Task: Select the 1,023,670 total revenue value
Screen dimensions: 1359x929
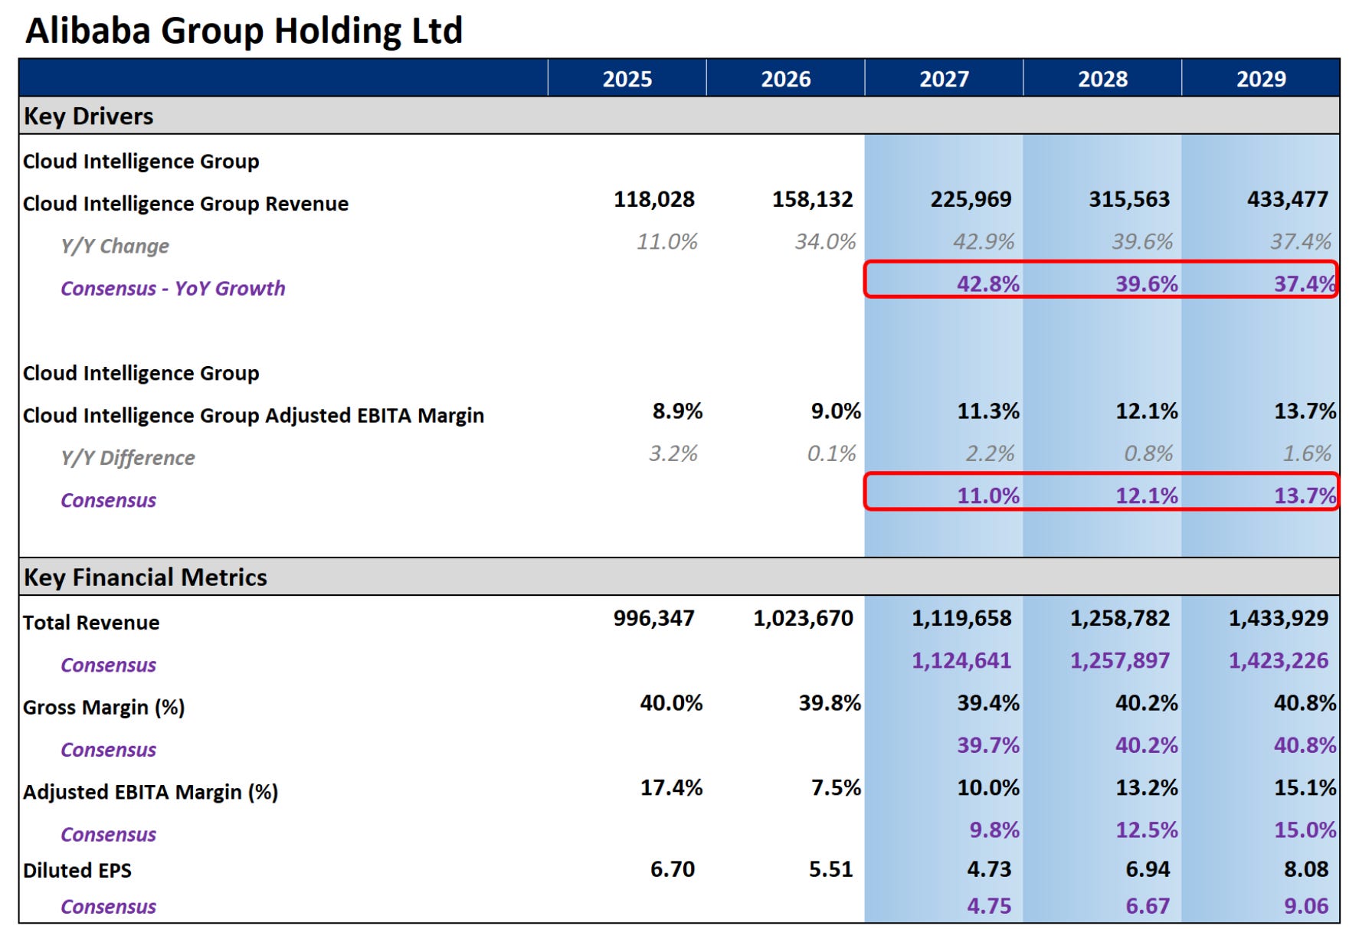Action: 804,618
